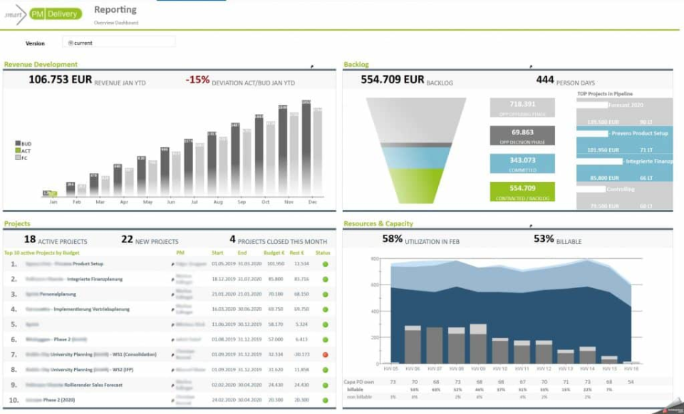The width and height of the screenshot is (684, 414).
Task: Click the 'Jan' label on revenue chart axis
Action: click(53, 202)
